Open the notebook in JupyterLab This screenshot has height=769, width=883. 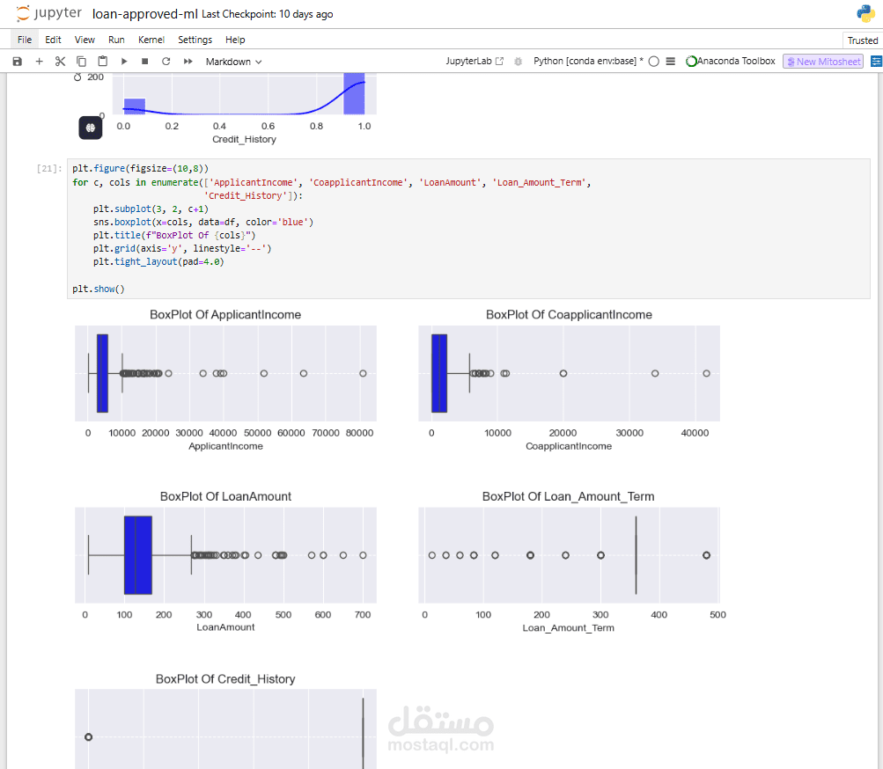pos(475,61)
